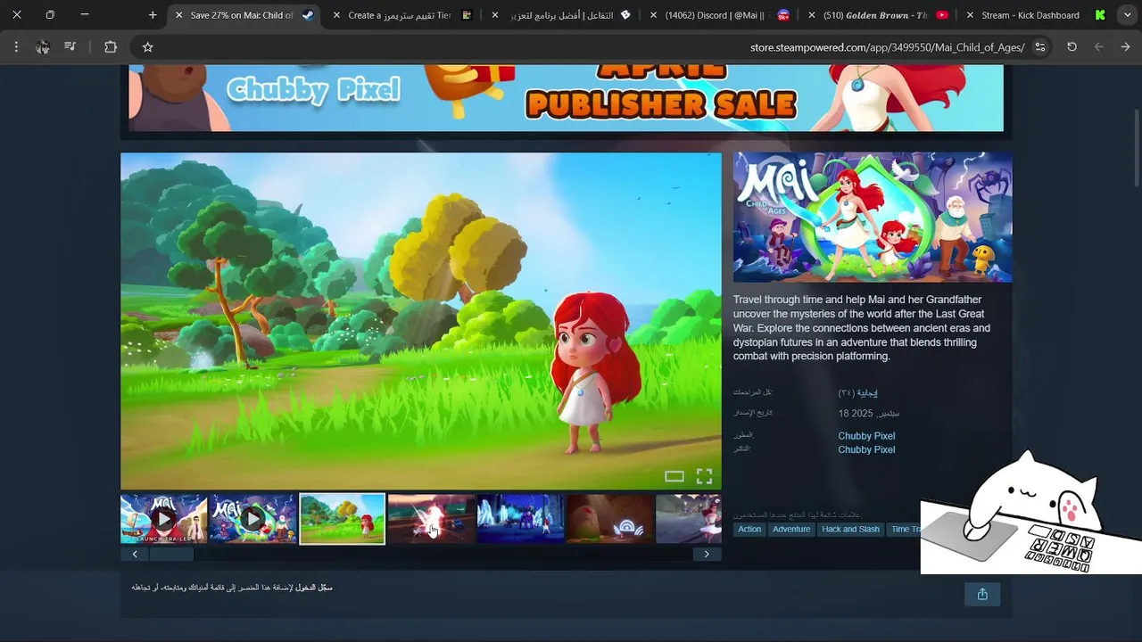Go back using the browser arrow beside reload

point(1099,47)
